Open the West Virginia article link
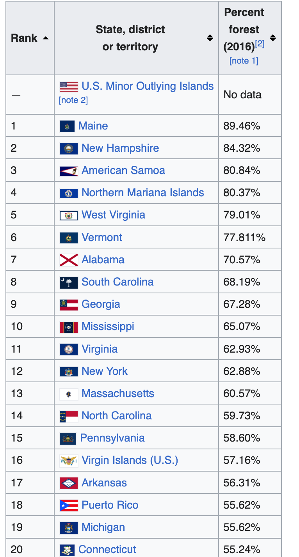The width and height of the screenshot is (299, 557). click(x=113, y=215)
